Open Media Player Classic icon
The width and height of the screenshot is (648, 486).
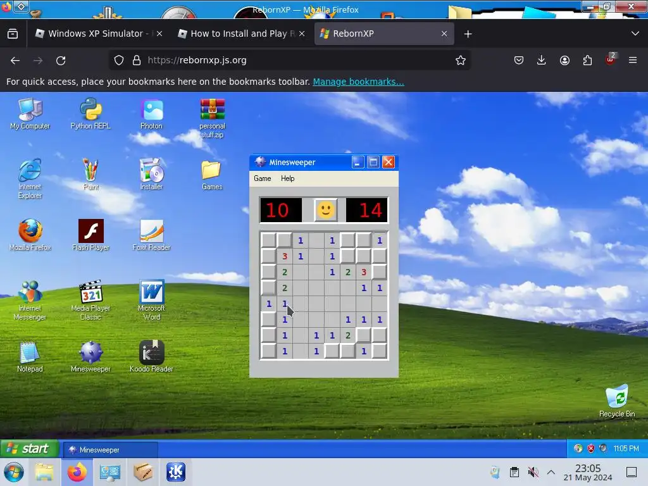(x=90, y=301)
